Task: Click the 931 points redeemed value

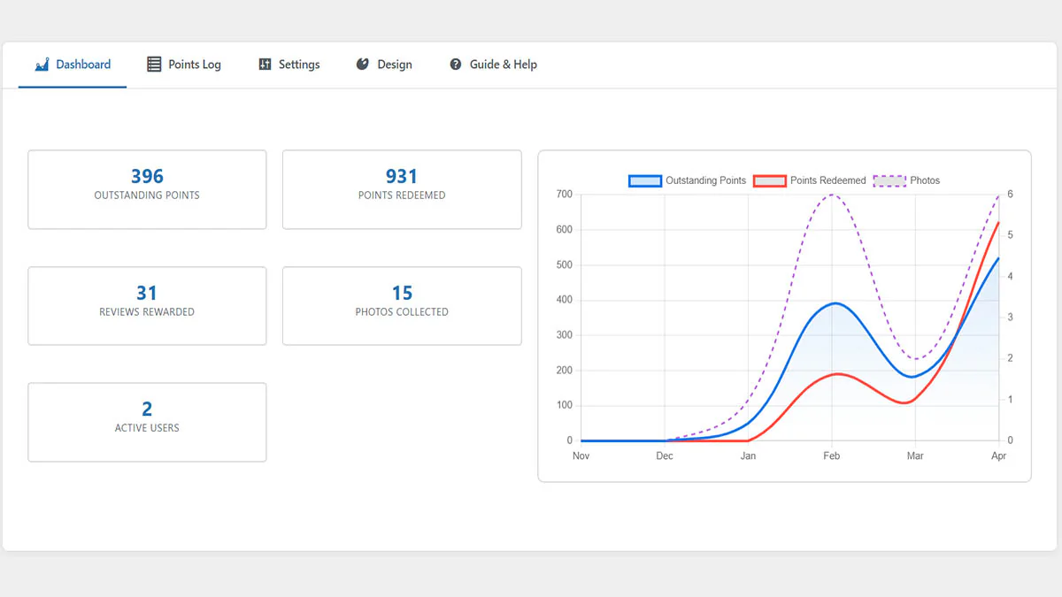Action: click(402, 176)
